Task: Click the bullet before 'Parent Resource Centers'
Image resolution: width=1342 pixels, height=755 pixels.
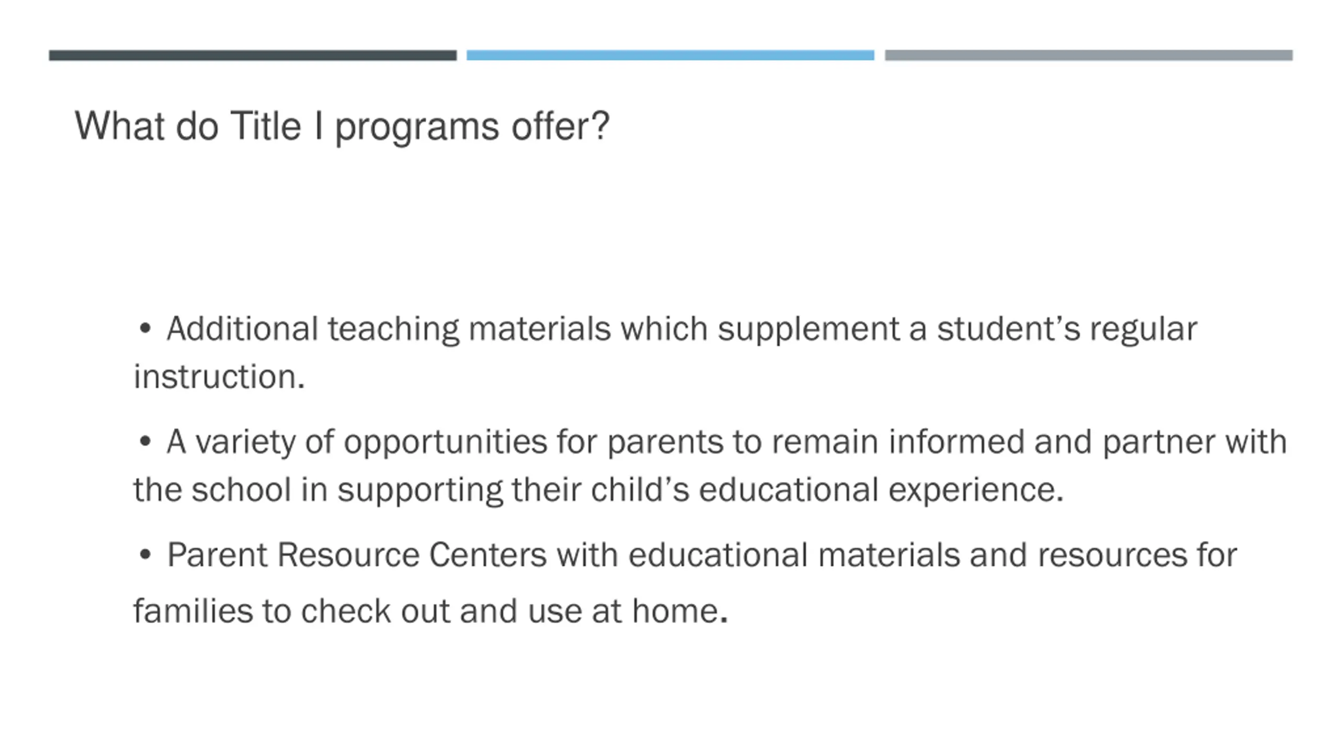Action: pyautogui.click(x=145, y=555)
